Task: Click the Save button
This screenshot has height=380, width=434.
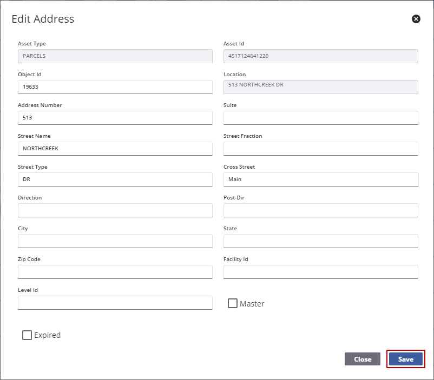Action: click(x=405, y=359)
